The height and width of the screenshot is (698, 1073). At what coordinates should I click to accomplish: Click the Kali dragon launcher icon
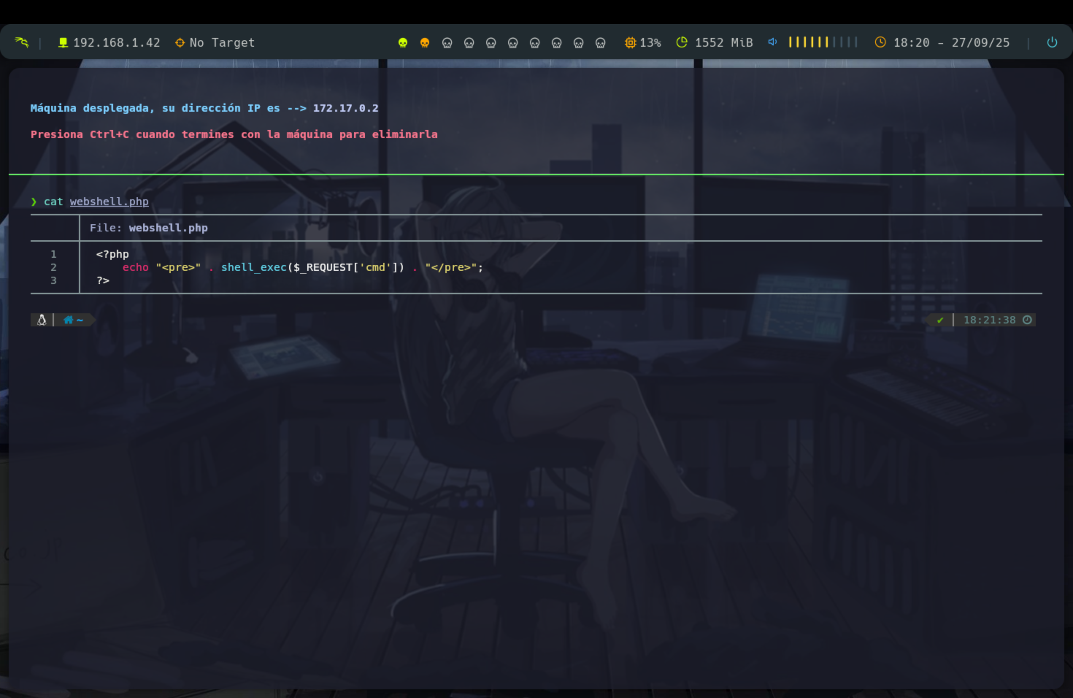[x=22, y=42]
